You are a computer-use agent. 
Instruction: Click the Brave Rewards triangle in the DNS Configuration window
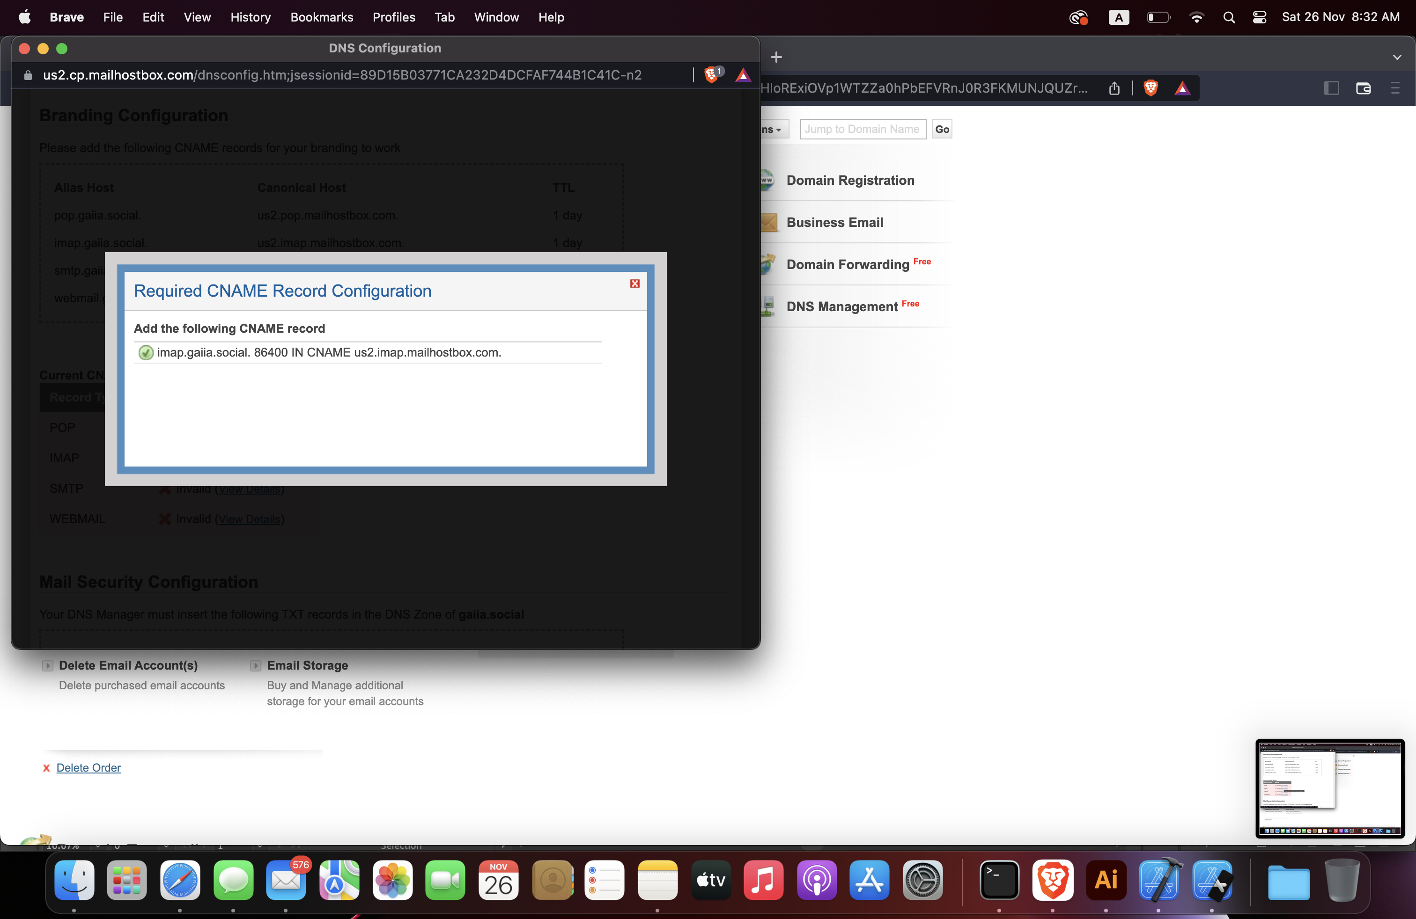[743, 75]
